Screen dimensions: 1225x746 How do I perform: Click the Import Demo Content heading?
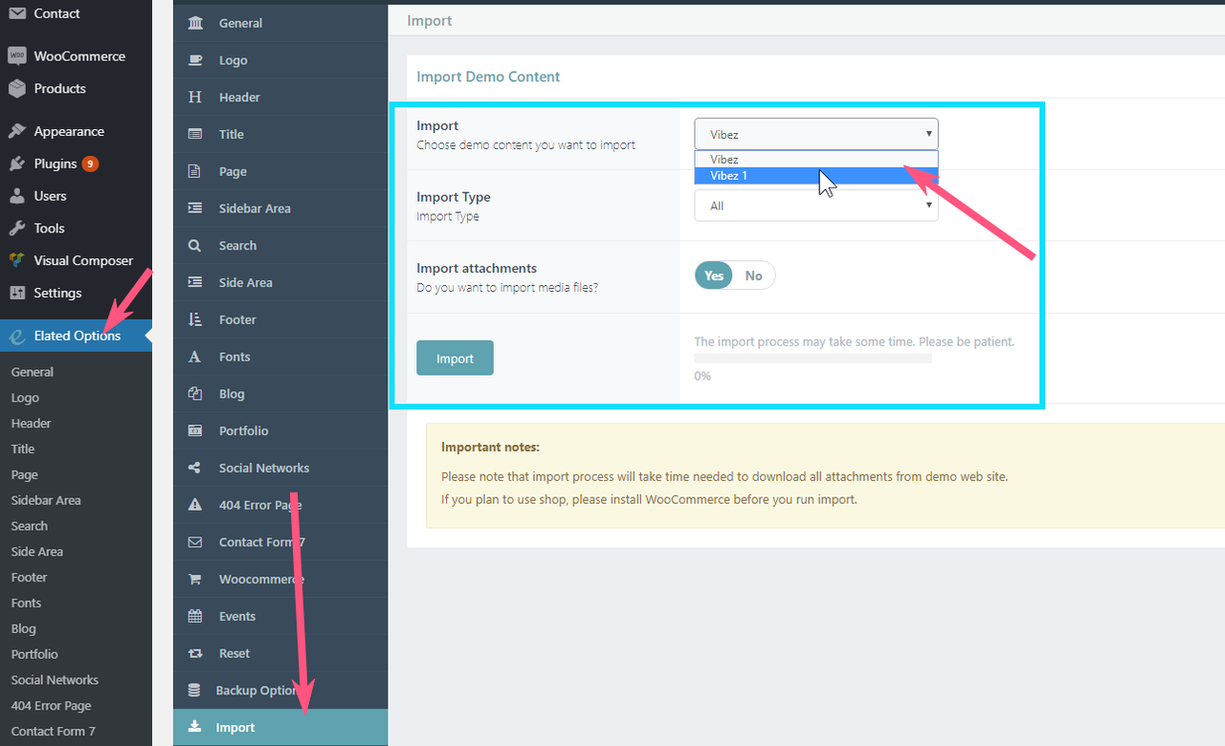pos(488,77)
